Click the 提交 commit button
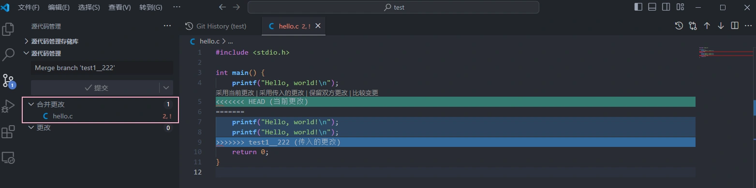 point(96,87)
